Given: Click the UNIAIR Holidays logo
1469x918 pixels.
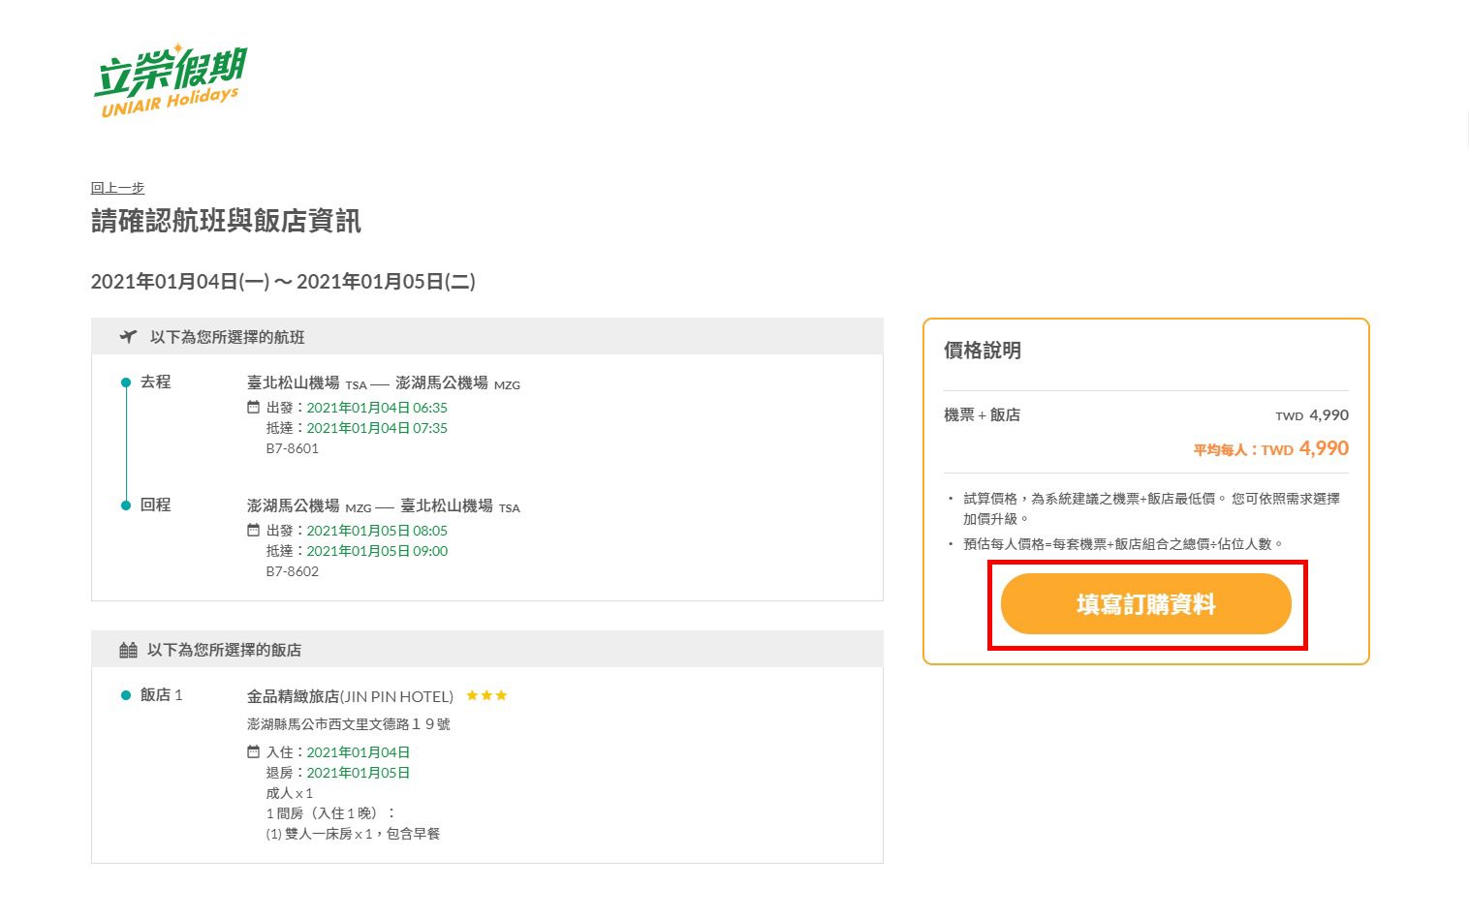Looking at the screenshot, I should [170, 81].
